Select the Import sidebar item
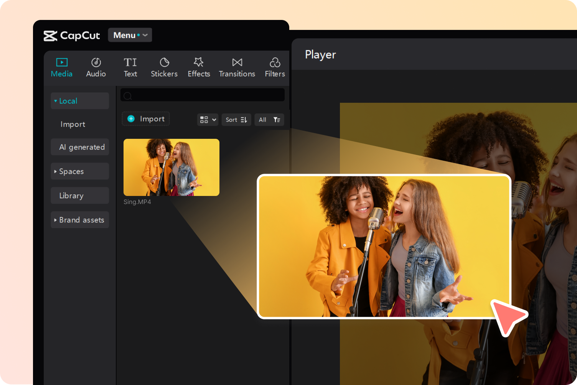577x385 pixels. point(73,124)
